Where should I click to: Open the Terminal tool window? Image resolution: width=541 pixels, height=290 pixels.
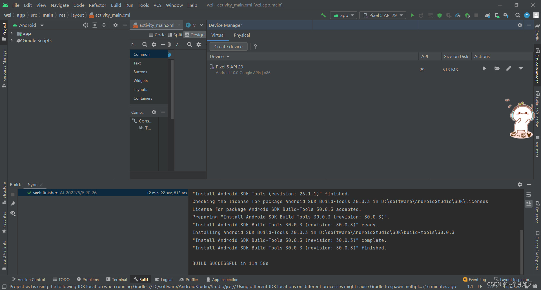117,279
